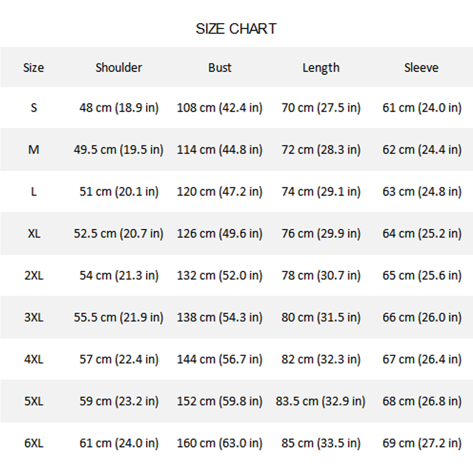
Task: Click the 83.5 cm length cell
Action: [x=321, y=401]
